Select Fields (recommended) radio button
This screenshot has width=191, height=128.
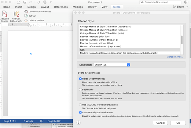tap(80, 79)
